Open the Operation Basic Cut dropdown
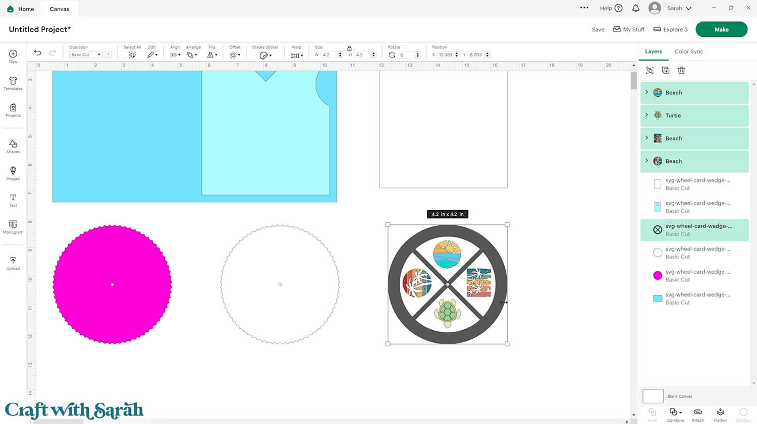The width and height of the screenshot is (757, 424). (86, 54)
